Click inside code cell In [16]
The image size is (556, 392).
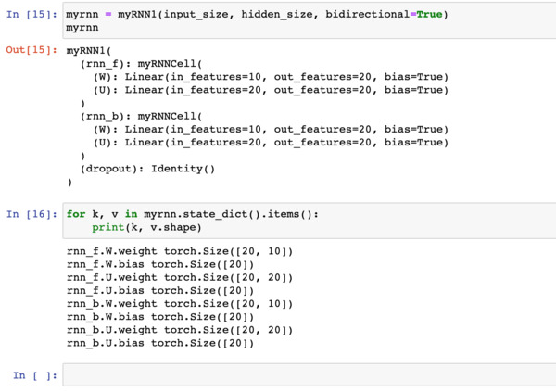tap(310, 221)
